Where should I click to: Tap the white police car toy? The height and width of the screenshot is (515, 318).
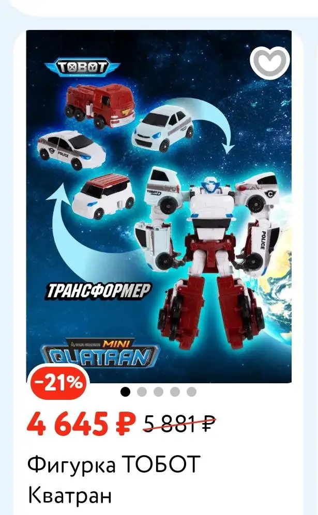[71, 149]
